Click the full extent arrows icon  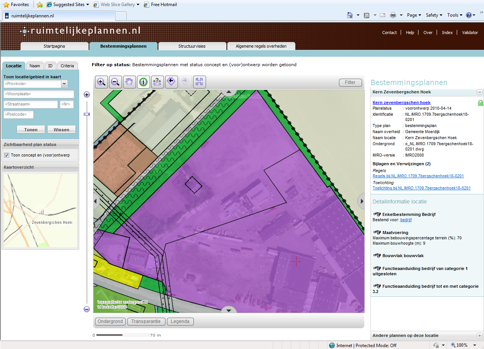click(x=199, y=82)
